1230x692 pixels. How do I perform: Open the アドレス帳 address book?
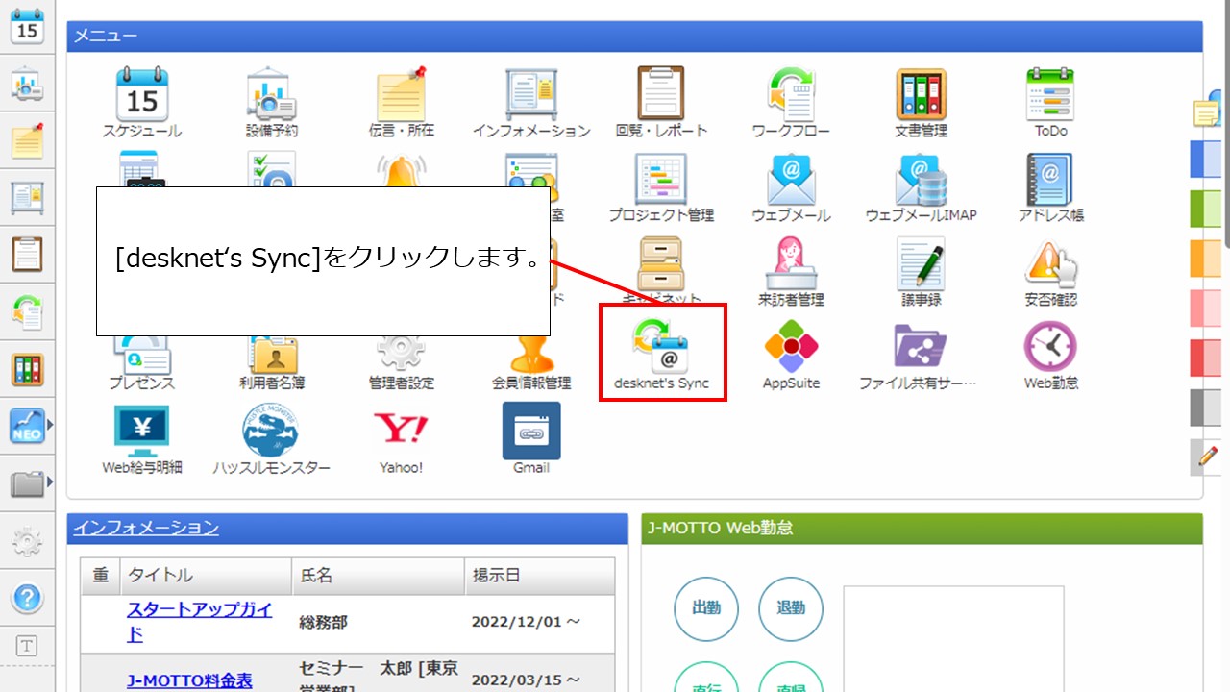tap(1049, 178)
